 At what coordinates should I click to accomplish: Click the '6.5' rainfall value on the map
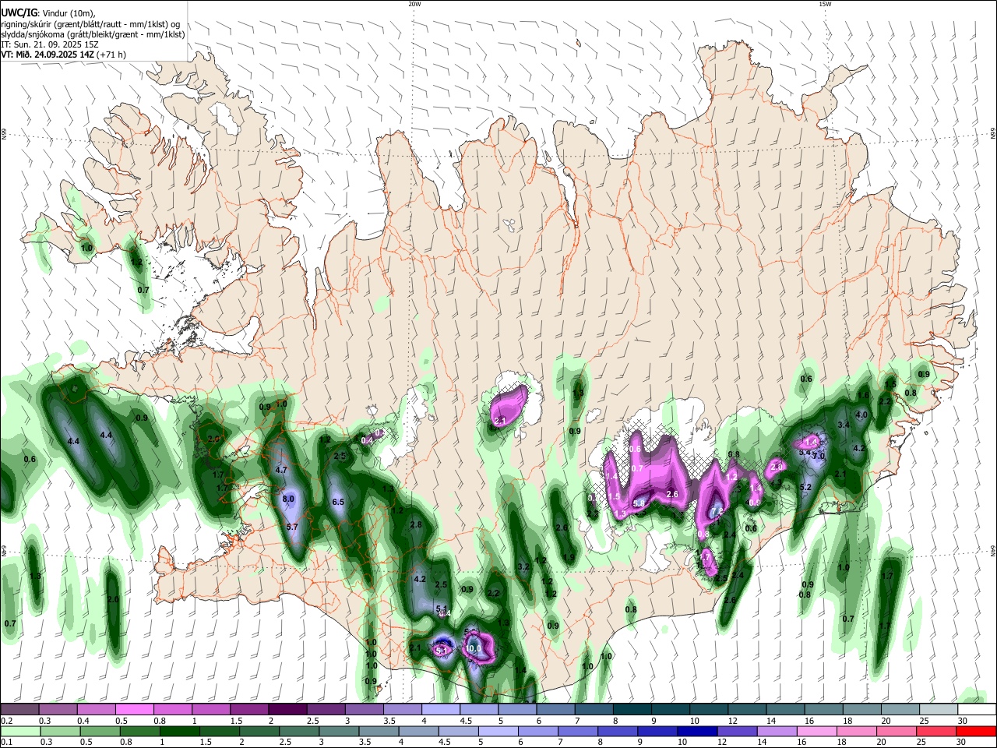[x=338, y=503]
